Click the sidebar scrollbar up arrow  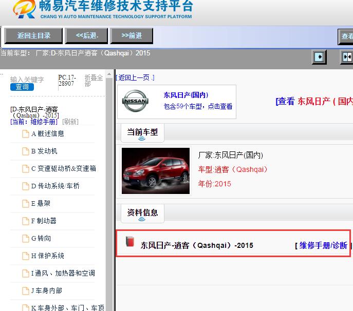click(x=109, y=74)
